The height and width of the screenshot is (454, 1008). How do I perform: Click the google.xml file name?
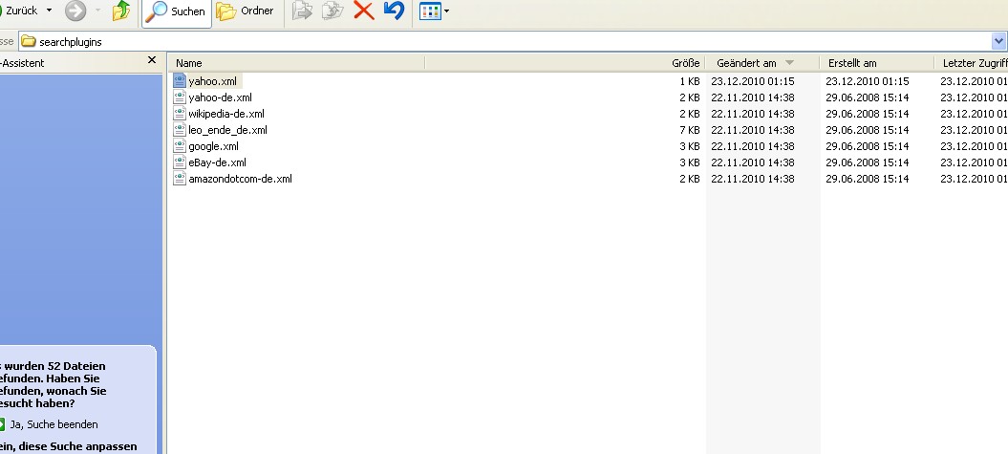point(213,146)
